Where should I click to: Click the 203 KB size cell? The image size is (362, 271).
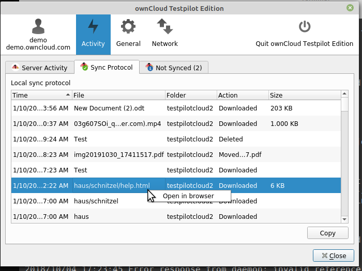tap(305, 108)
